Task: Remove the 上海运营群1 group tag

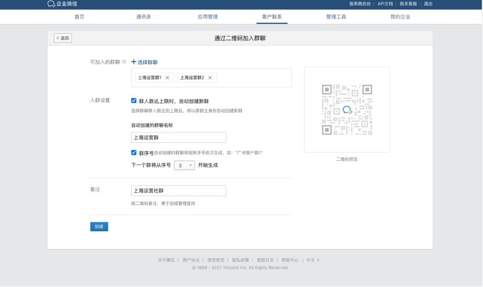Action: click(x=167, y=78)
